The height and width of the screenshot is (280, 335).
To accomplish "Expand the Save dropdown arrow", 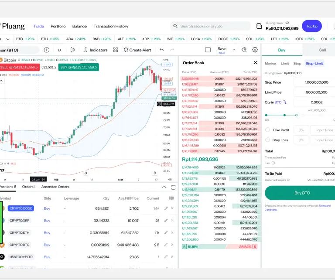I will click(234, 50).
